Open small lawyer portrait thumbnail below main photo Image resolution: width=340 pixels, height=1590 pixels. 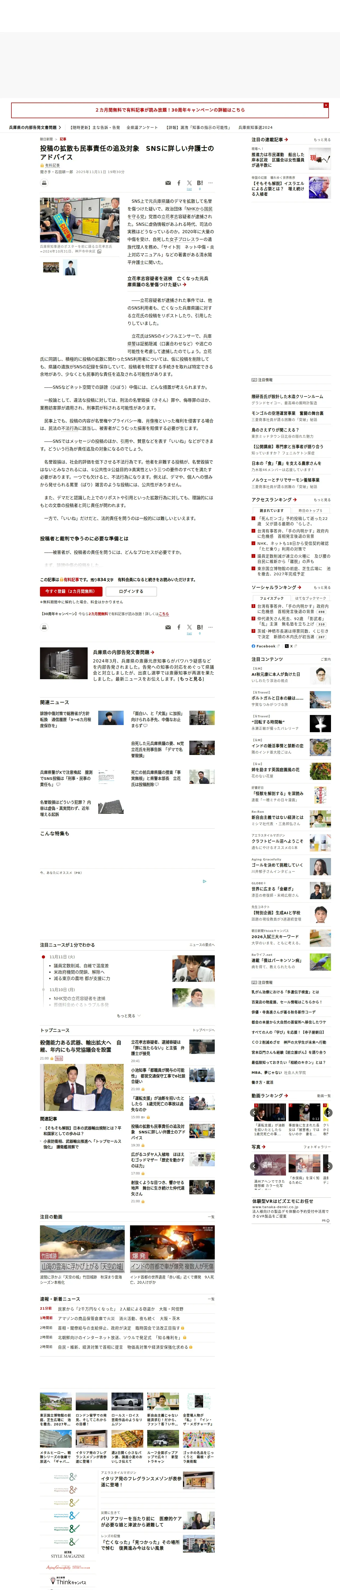pos(70,267)
